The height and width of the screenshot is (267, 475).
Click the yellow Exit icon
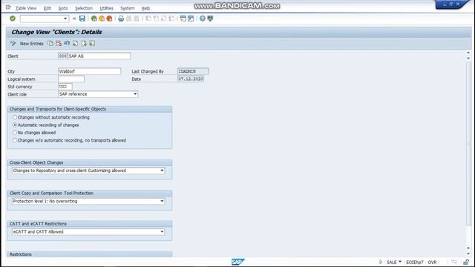pos(102,19)
